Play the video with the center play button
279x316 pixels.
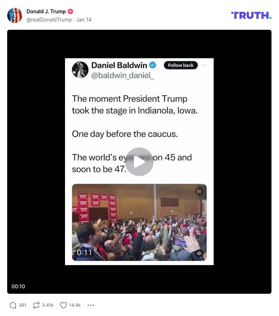pyautogui.click(x=139, y=162)
